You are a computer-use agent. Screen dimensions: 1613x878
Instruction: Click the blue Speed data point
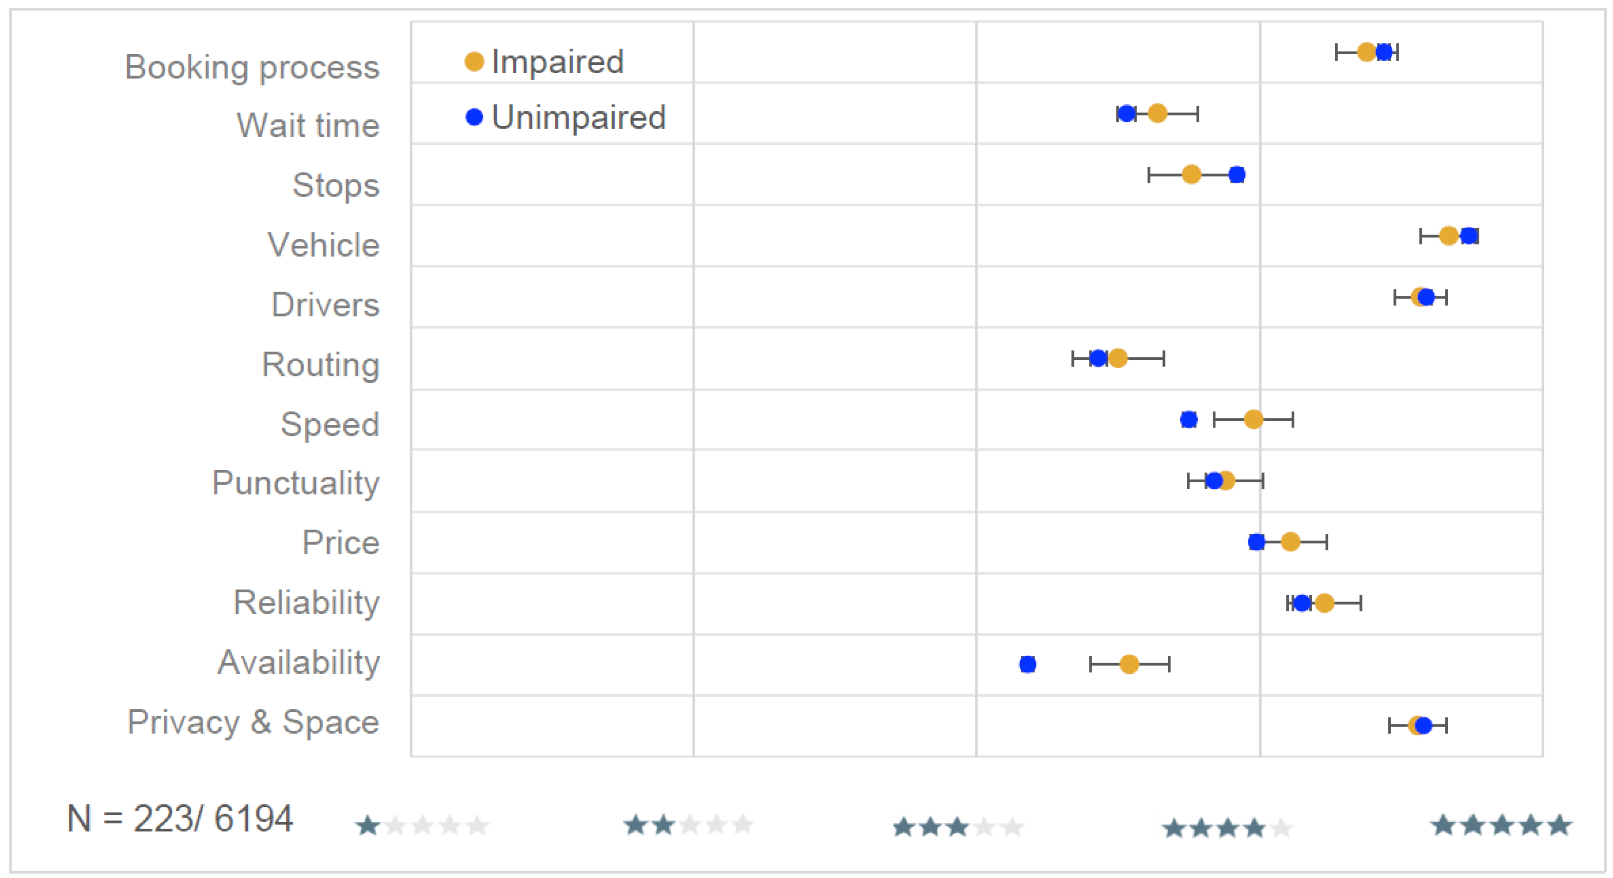1188,419
